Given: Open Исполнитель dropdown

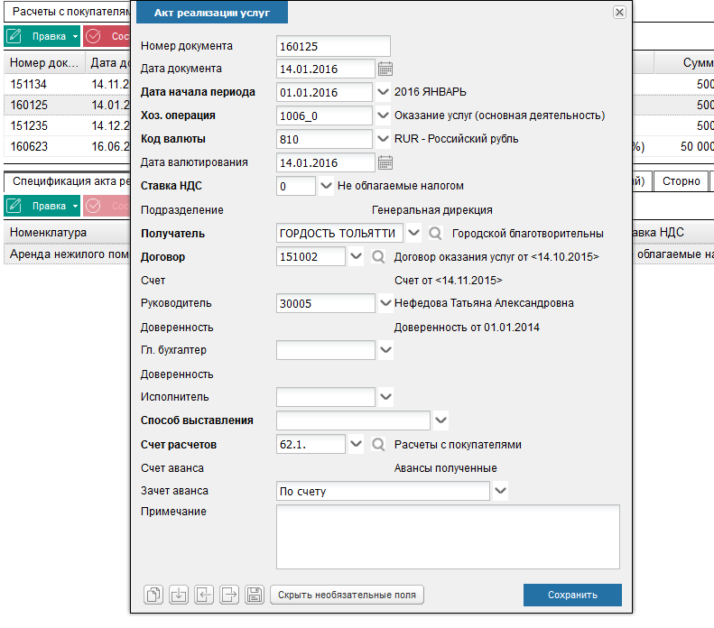Looking at the screenshot, I should (x=385, y=397).
